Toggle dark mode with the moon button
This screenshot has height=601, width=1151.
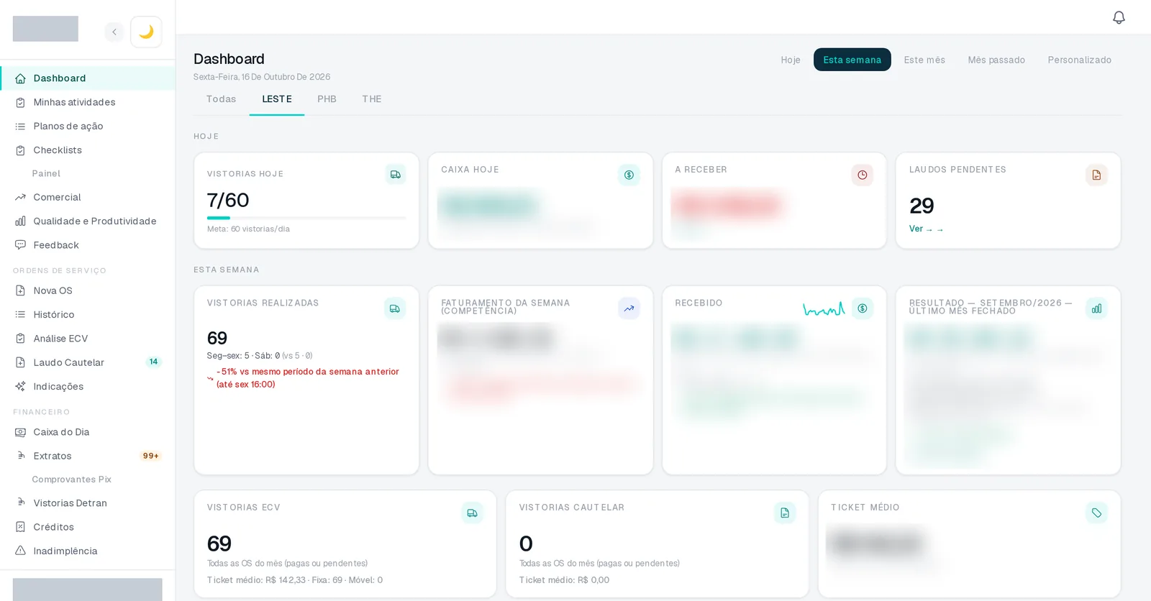point(146,32)
